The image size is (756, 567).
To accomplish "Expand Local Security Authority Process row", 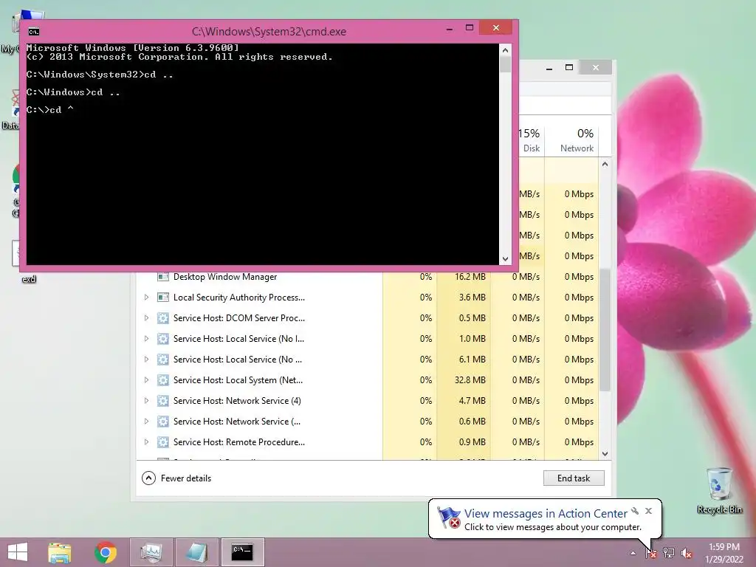I will 147,298.
